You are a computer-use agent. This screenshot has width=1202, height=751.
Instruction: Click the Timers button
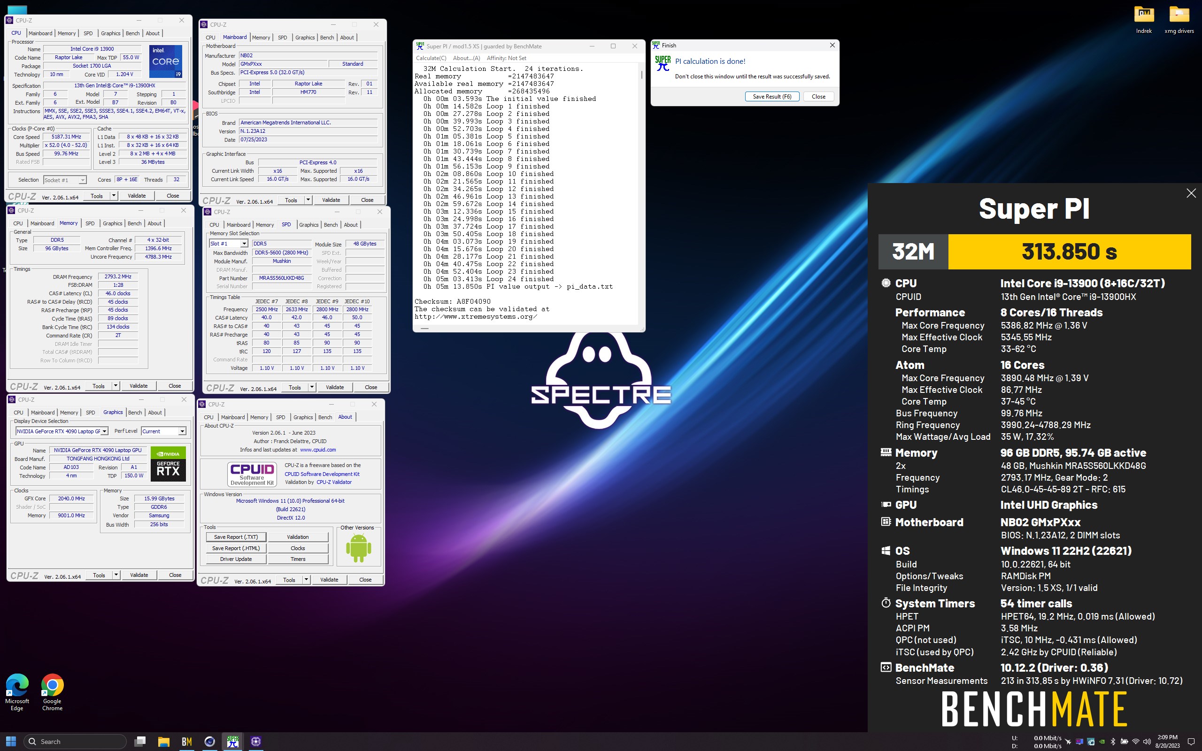(298, 559)
